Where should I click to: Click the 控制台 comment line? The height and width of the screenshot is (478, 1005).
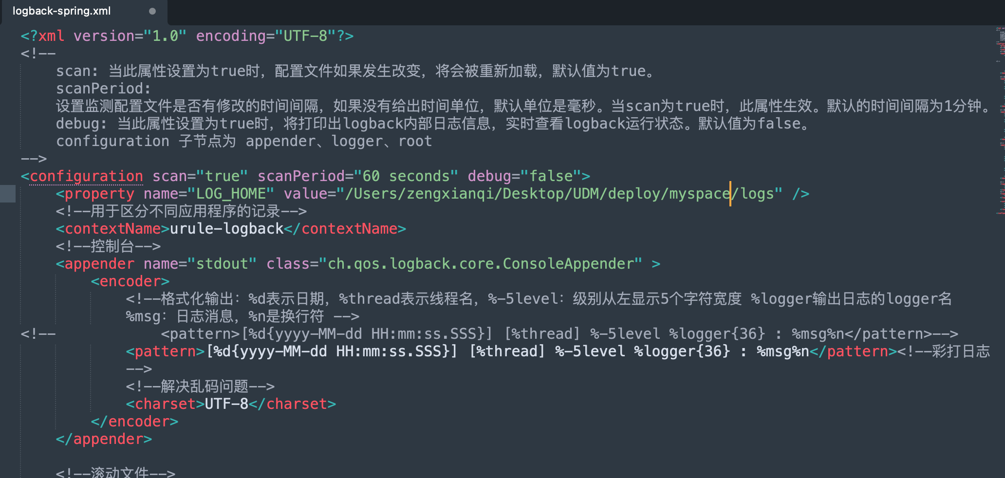click(108, 246)
